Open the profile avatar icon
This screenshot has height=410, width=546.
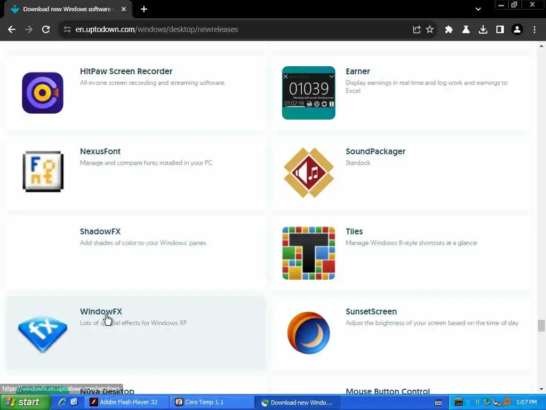click(517, 30)
